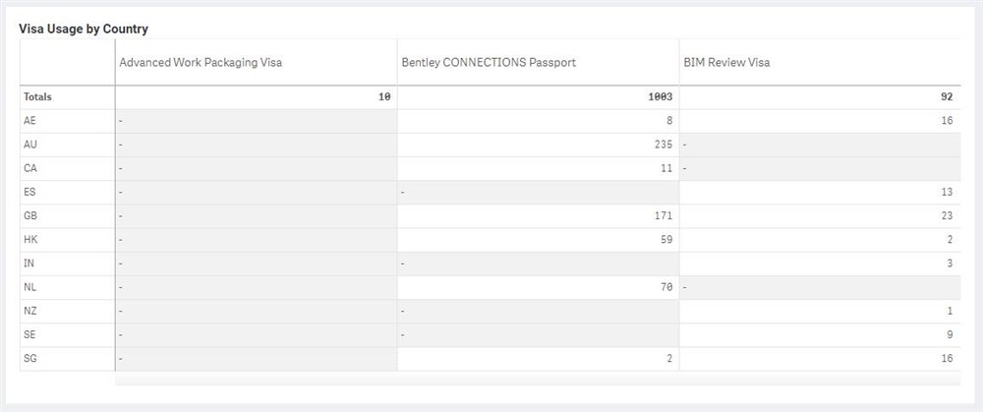This screenshot has width=983, height=412.
Task: Select the AE country row label
Action: click(29, 121)
